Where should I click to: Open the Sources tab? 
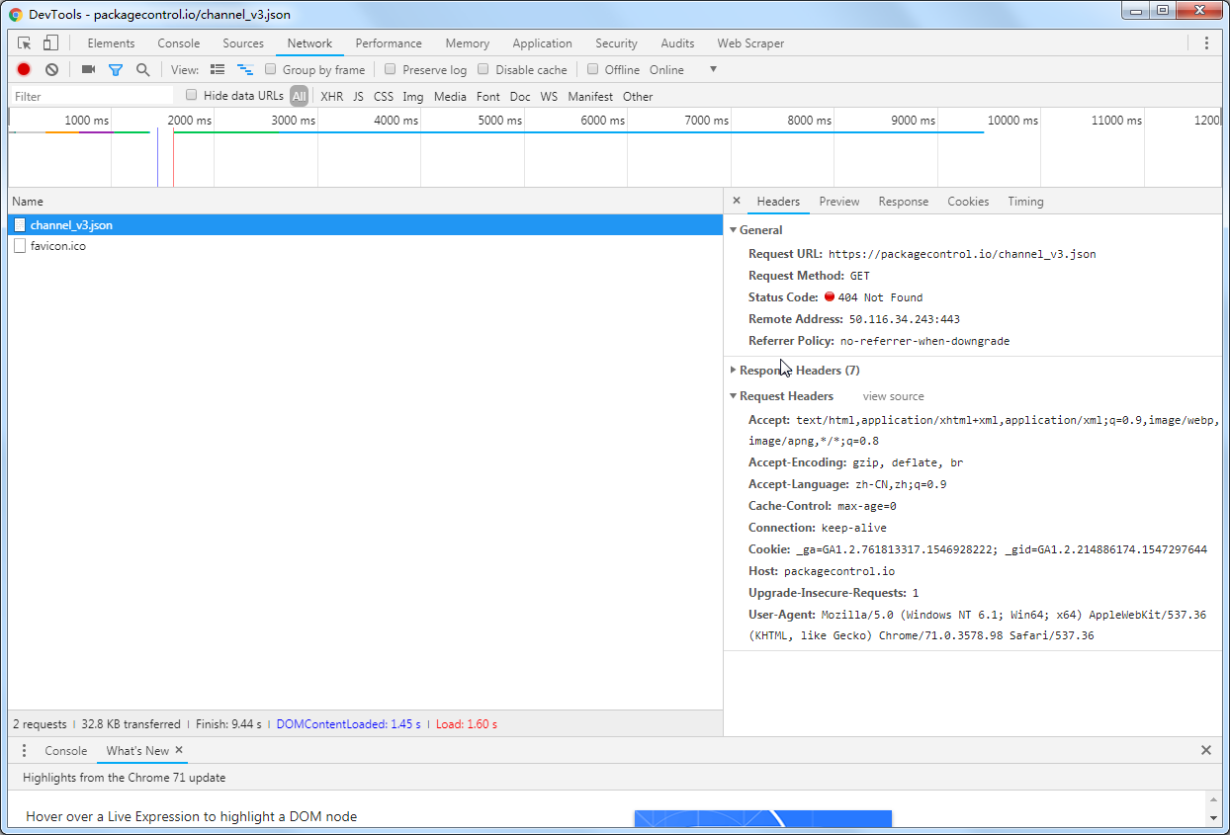coord(243,43)
